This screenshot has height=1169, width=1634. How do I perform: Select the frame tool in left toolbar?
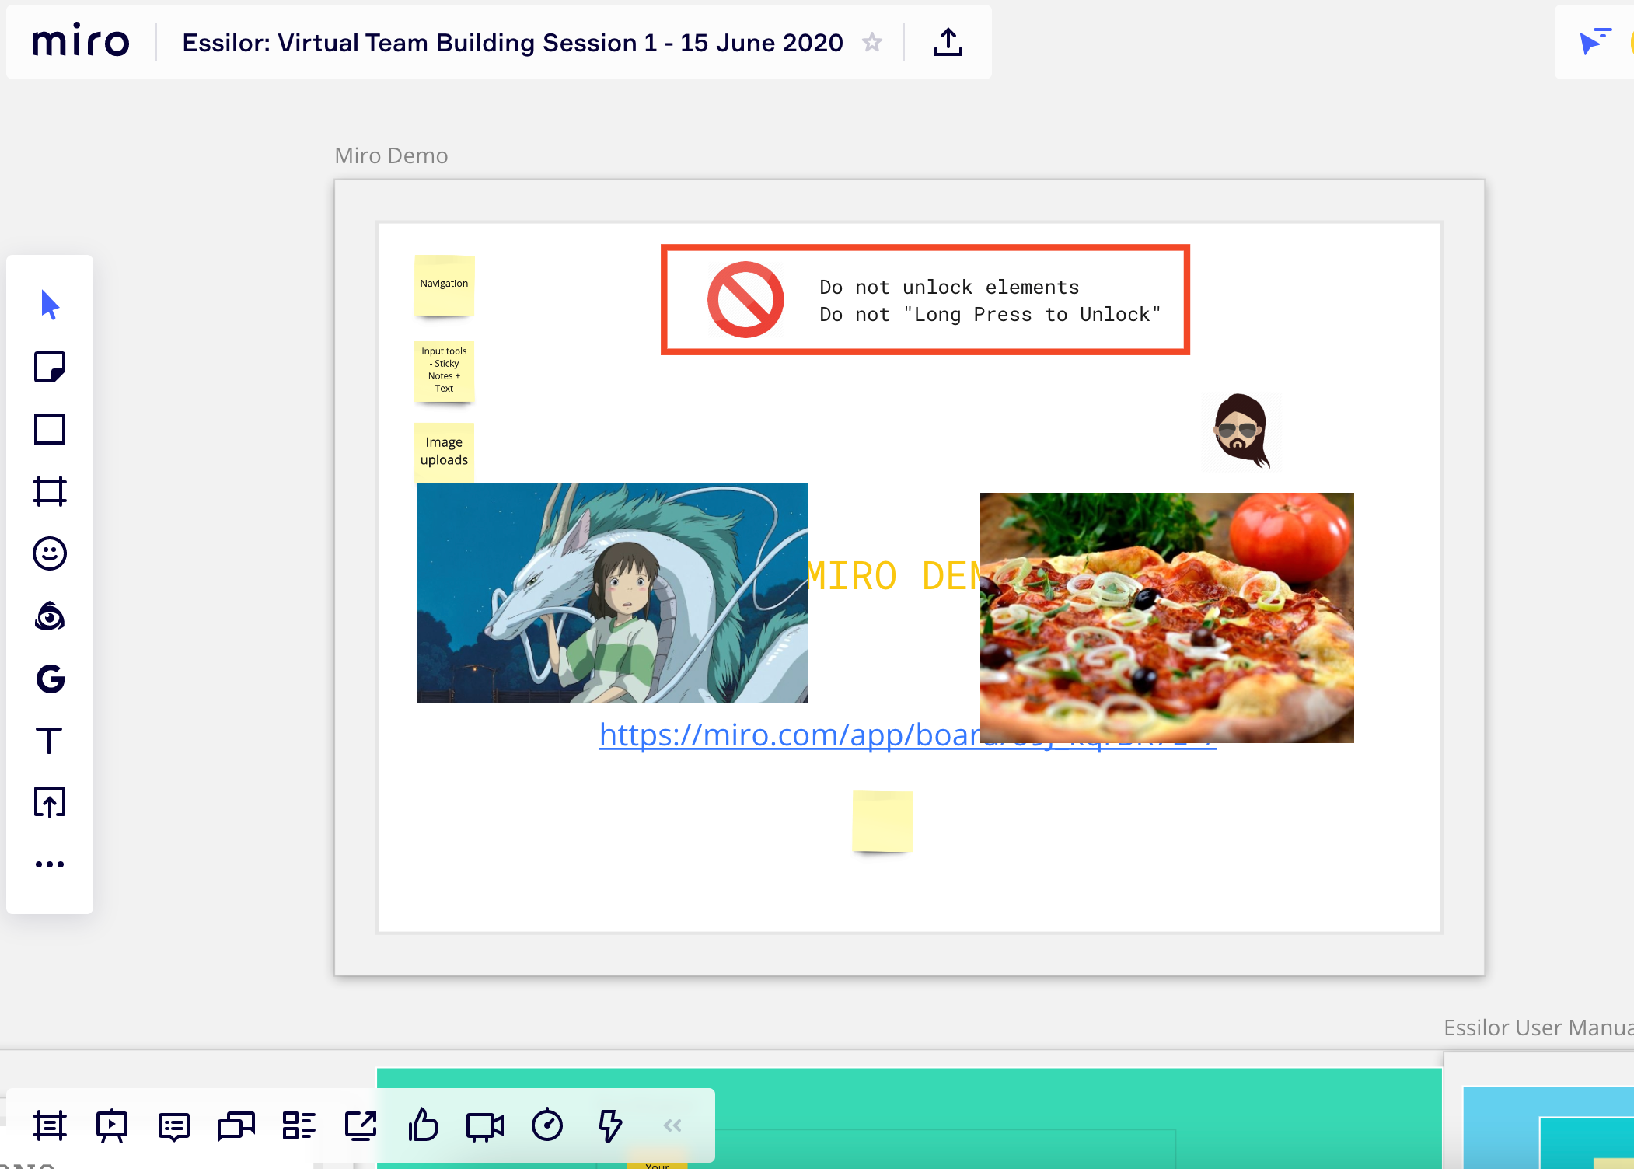click(x=50, y=491)
